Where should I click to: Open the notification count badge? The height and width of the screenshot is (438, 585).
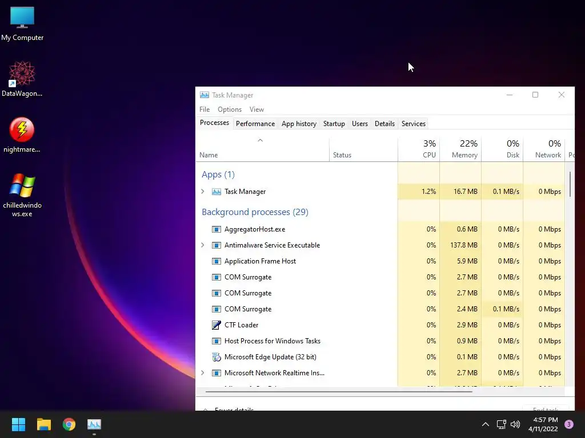tap(569, 424)
